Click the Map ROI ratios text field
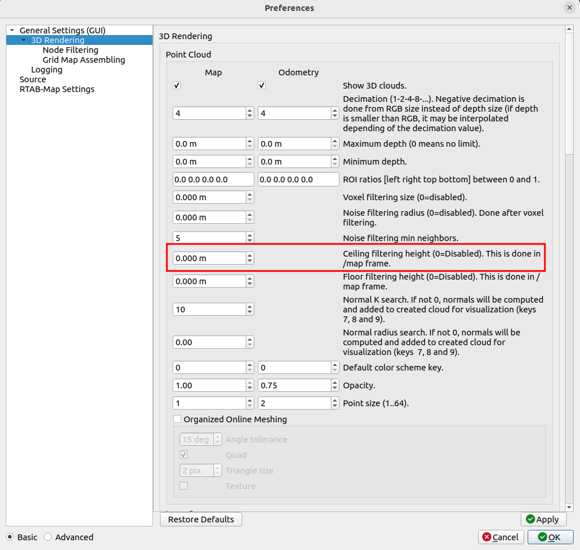This screenshot has height=550, width=580. pyautogui.click(x=213, y=179)
